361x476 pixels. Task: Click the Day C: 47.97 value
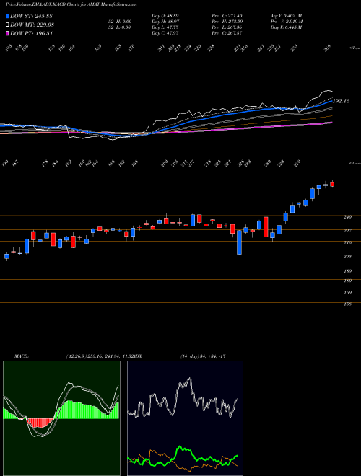165,33
